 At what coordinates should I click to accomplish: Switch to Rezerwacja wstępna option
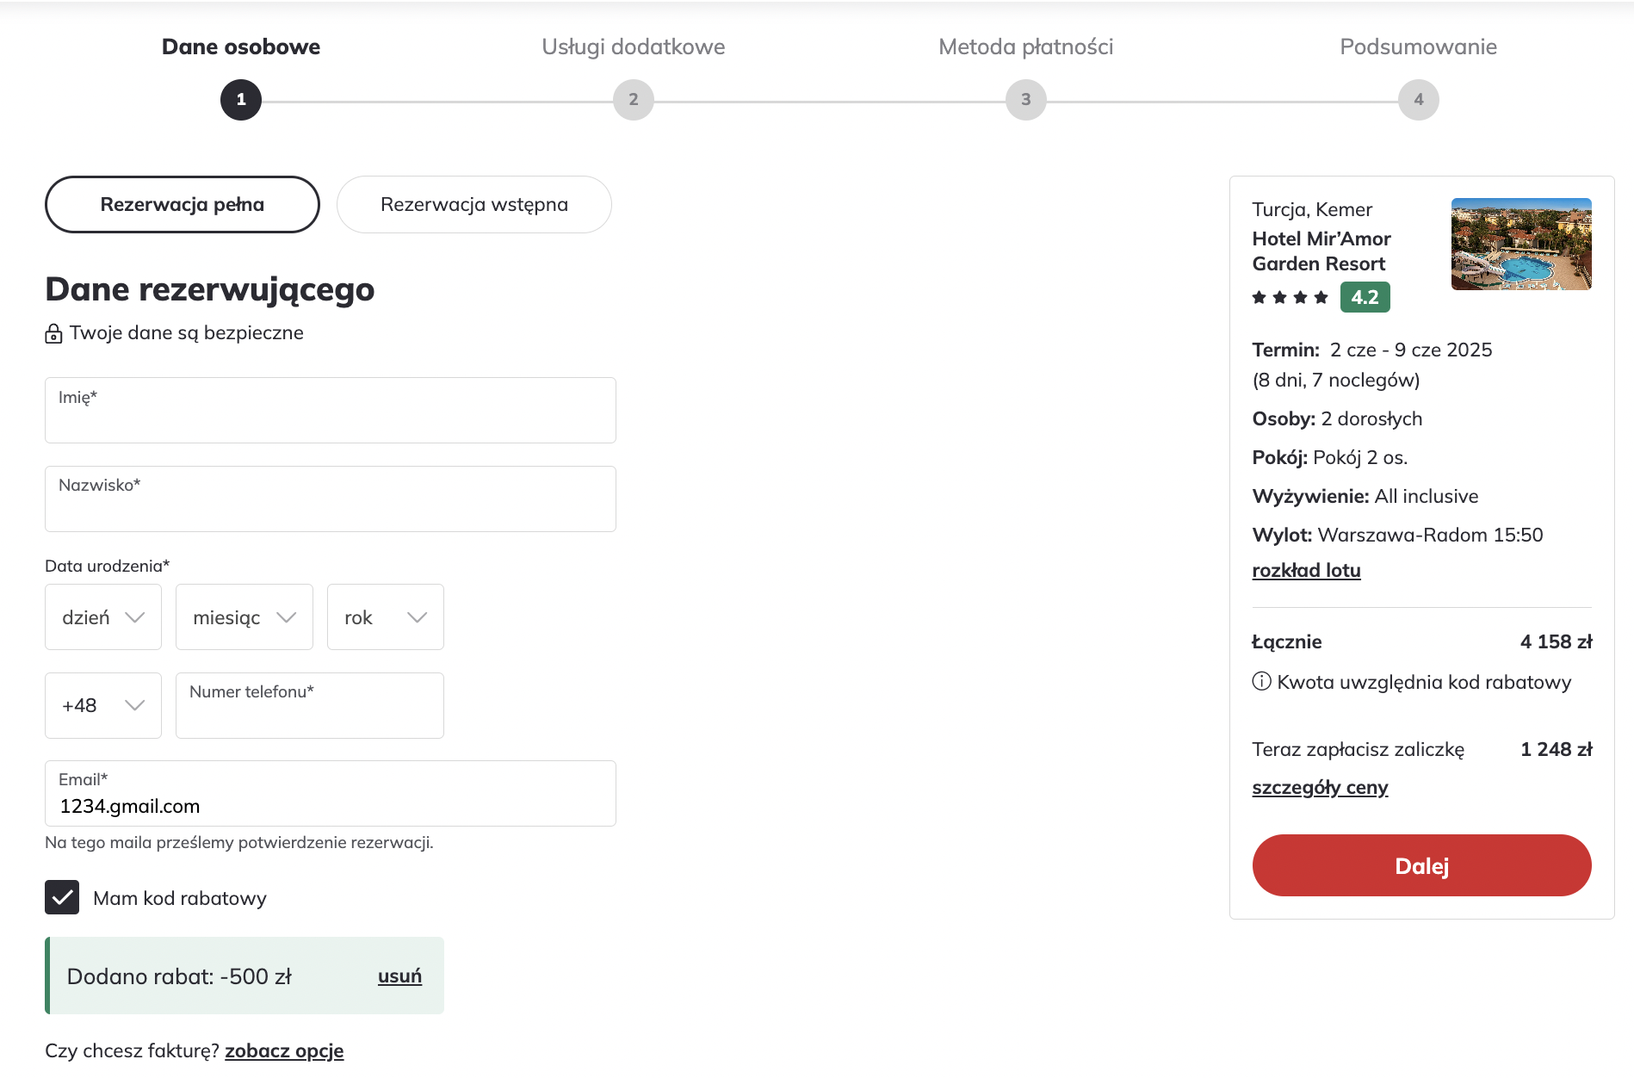474,205
